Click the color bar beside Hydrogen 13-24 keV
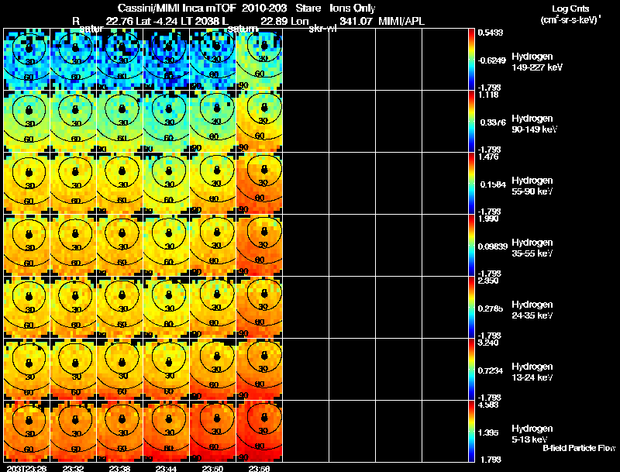The height and width of the screenshot is (472, 620). tap(471, 369)
